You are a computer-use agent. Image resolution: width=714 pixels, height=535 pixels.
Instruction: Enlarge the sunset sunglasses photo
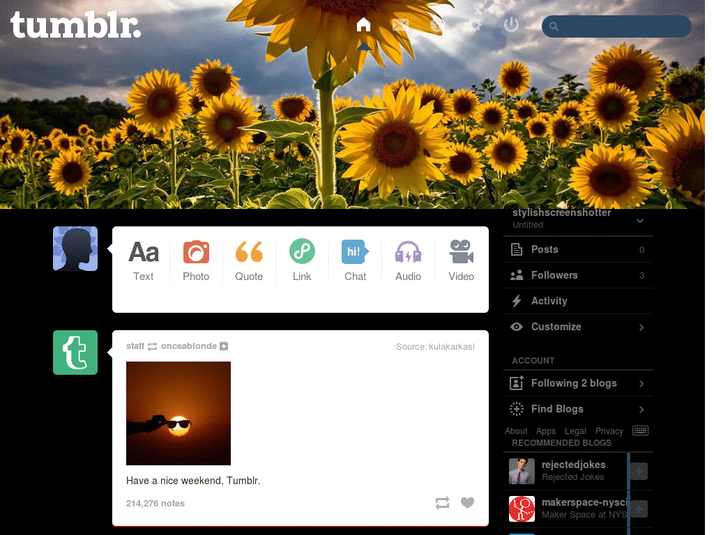(x=178, y=413)
